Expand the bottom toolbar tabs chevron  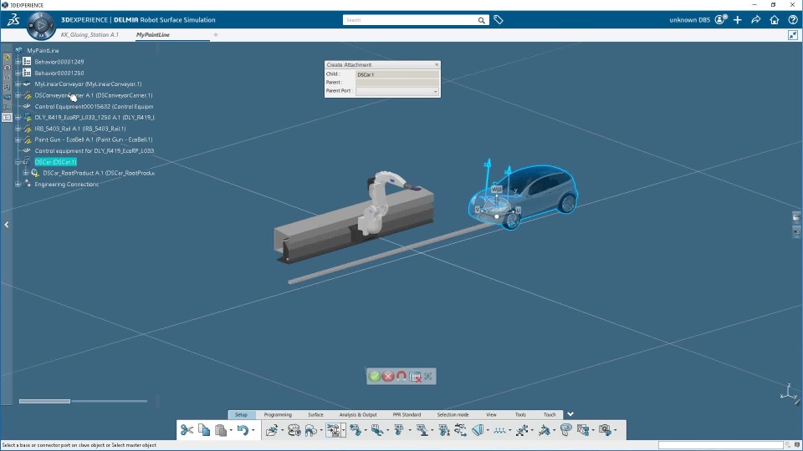(x=570, y=414)
